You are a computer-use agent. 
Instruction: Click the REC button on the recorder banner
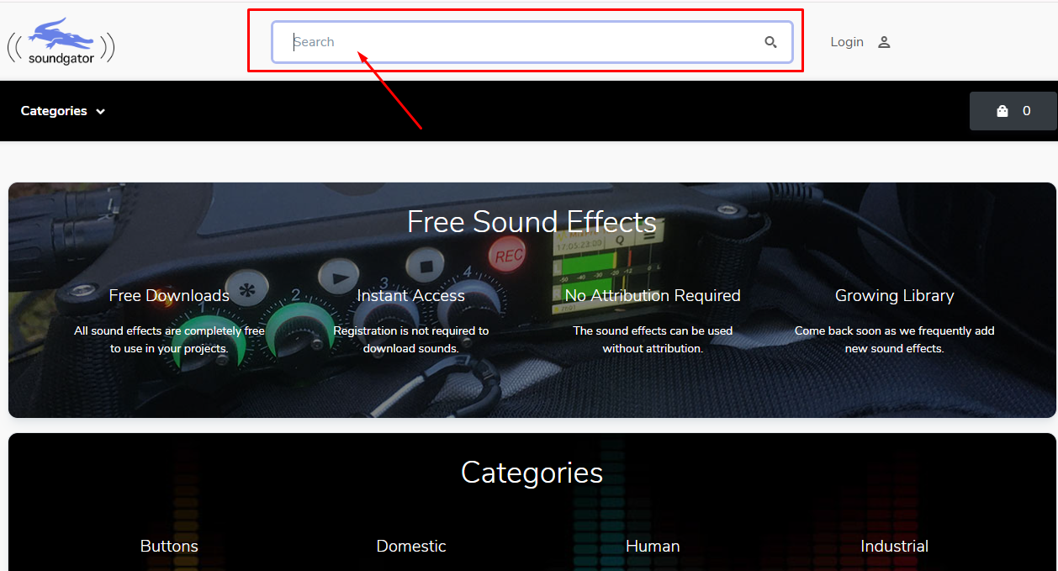pos(508,254)
